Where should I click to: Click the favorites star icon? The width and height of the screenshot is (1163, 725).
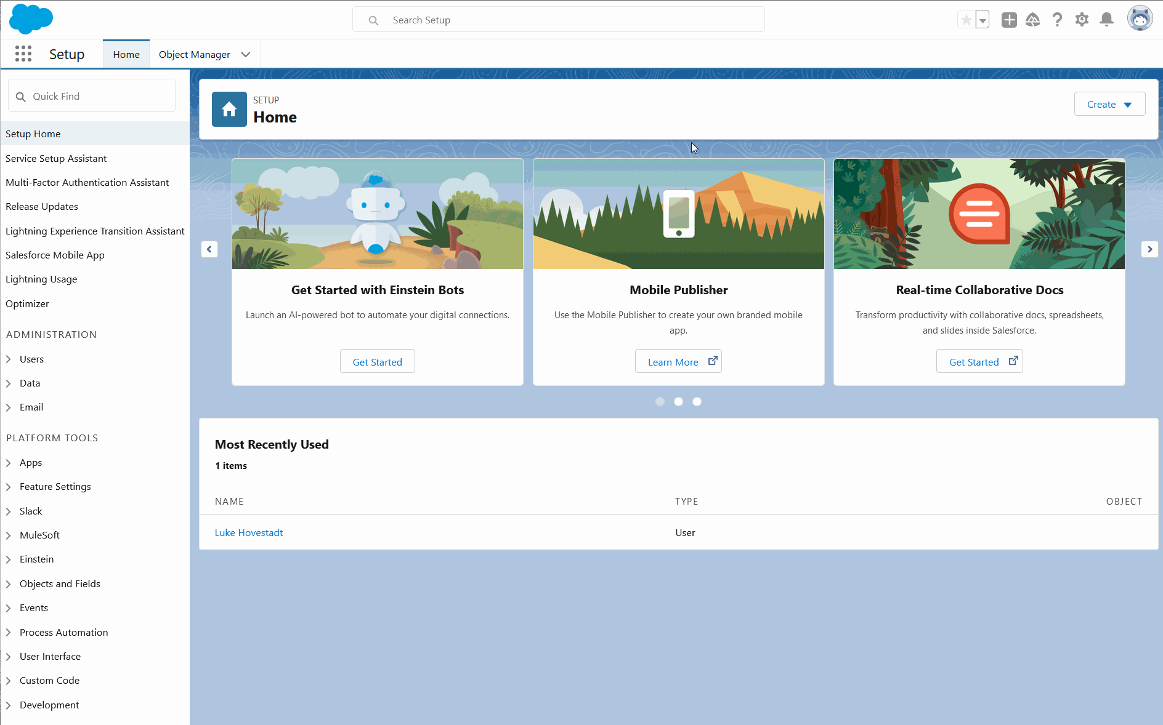[x=966, y=20]
